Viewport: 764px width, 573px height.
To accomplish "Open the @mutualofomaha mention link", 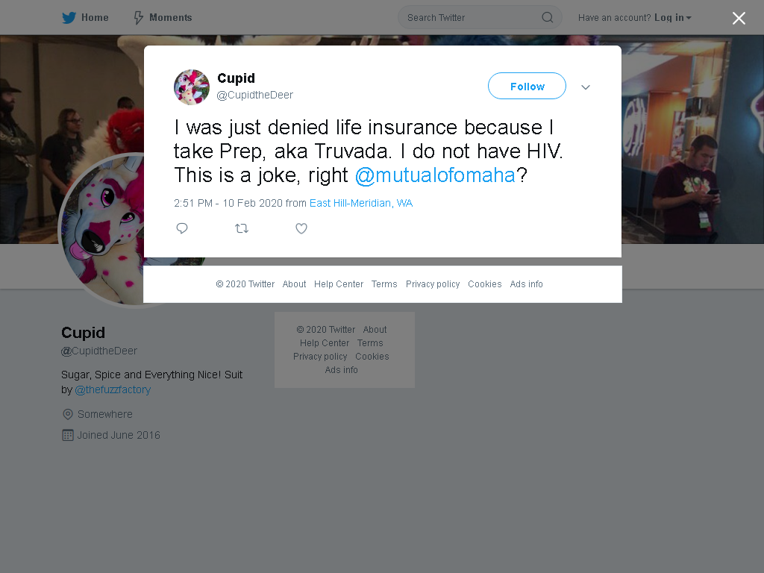I will [435, 175].
